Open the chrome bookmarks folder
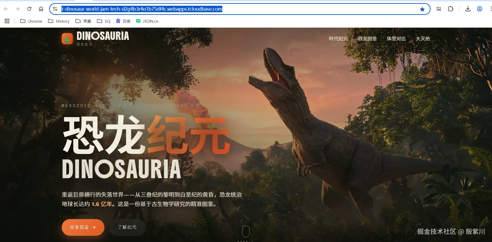 pyautogui.click(x=31, y=21)
